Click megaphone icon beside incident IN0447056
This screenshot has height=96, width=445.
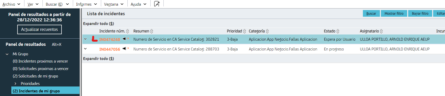click(124, 49)
